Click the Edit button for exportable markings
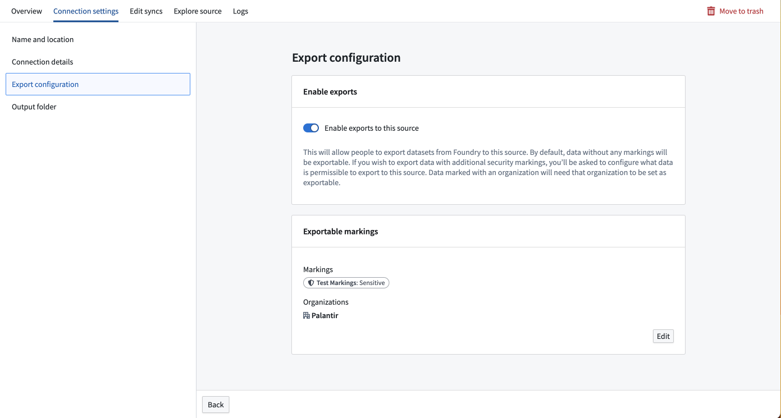This screenshot has width=781, height=418. point(663,336)
